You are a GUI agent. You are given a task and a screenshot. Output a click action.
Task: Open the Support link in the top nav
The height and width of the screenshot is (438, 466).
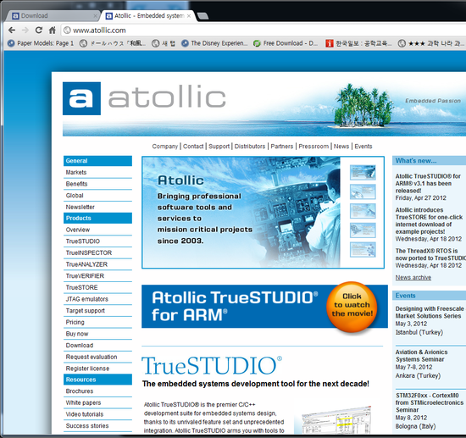click(219, 147)
